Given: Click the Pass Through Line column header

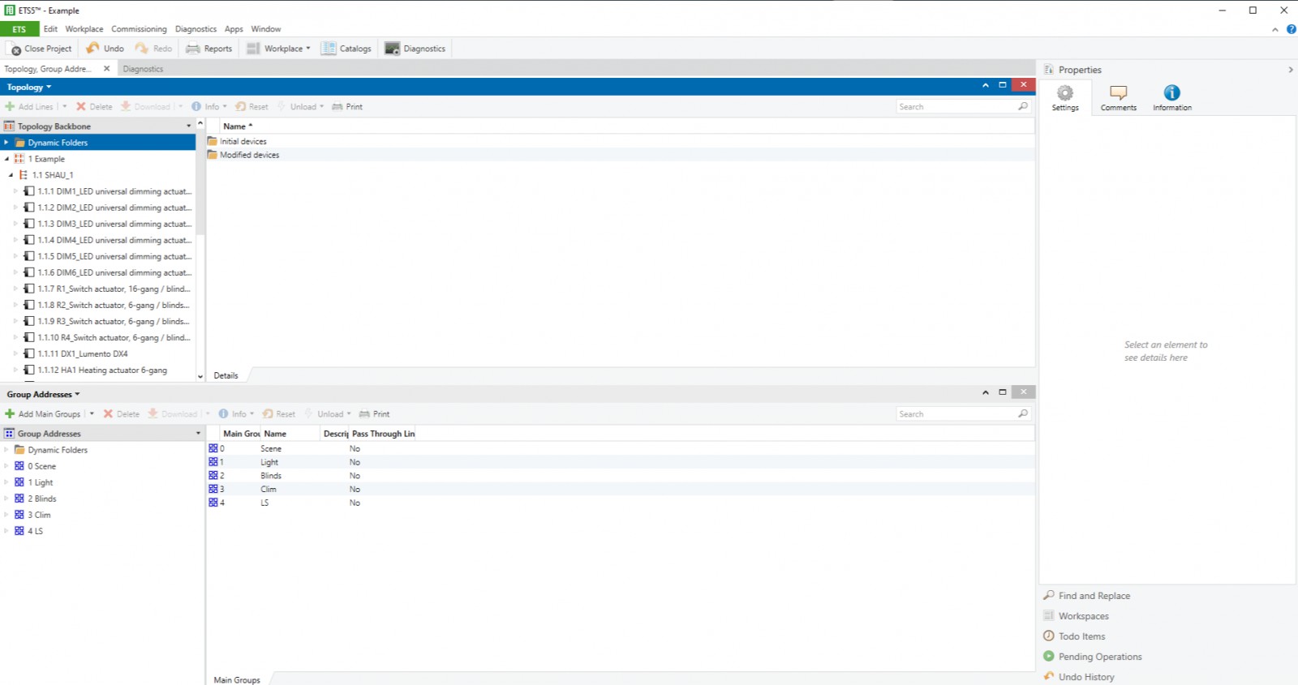Looking at the screenshot, I should tap(383, 434).
